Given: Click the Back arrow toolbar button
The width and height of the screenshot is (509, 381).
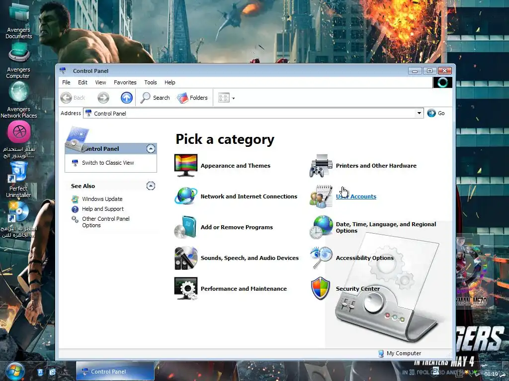Looking at the screenshot, I should click(73, 98).
